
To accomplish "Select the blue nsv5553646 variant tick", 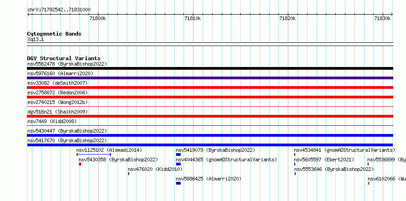I will pos(295,174).
